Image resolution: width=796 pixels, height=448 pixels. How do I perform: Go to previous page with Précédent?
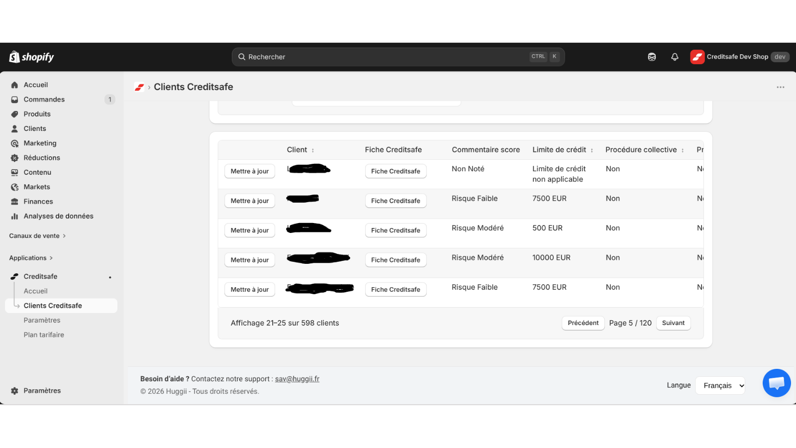pyautogui.click(x=583, y=323)
